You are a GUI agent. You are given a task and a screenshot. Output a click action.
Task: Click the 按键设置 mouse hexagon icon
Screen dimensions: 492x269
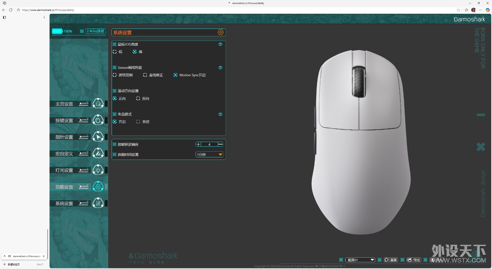98,120
